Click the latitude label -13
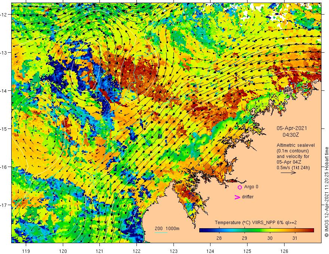Viewport: 329px width, 254px height. click(x=4, y=53)
